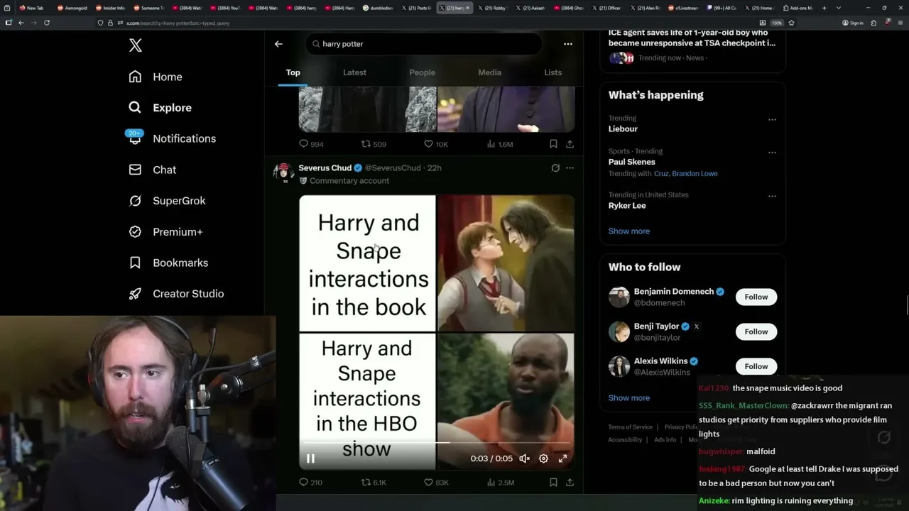909x511 pixels.
Task: Click the X logo in sidebar
Action: pyautogui.click(x=136, y=46)
